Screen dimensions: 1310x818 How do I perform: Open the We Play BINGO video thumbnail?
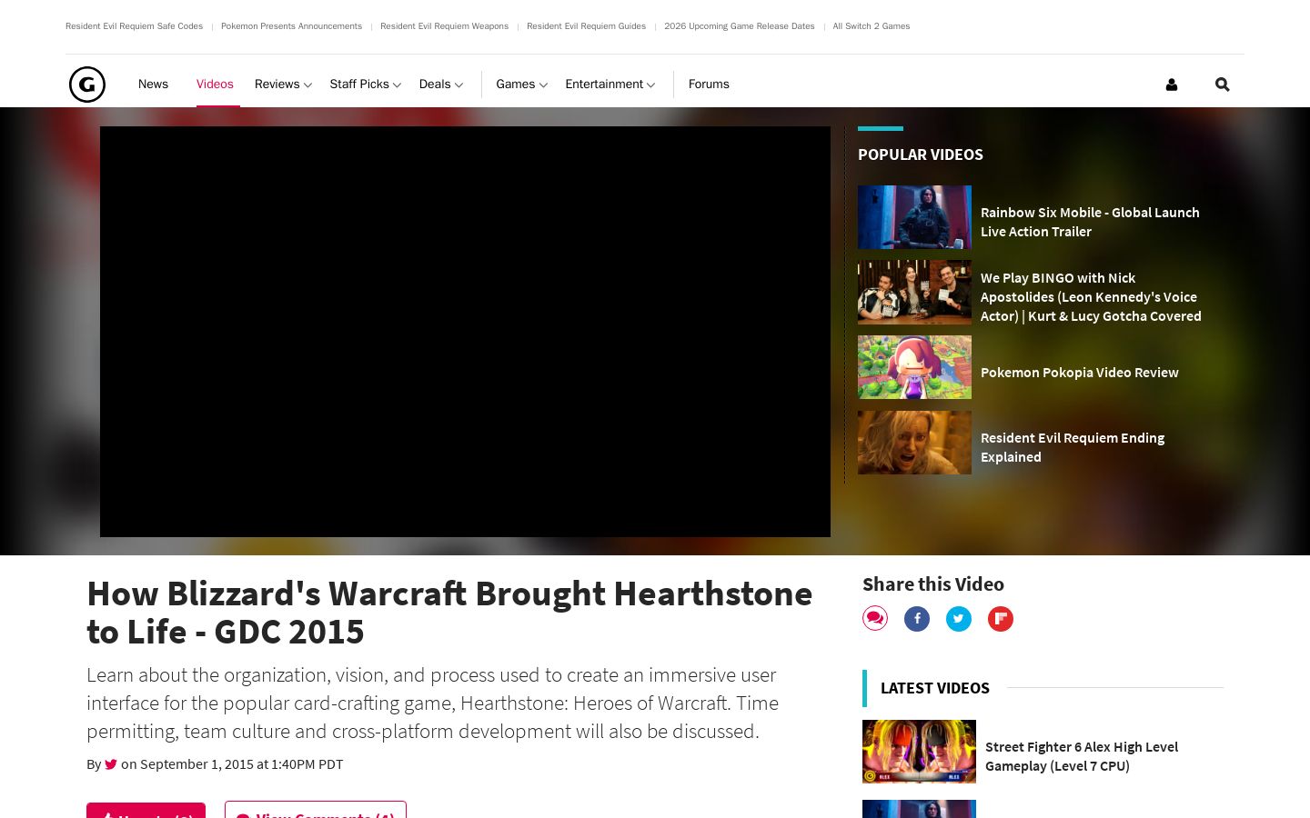click(x=914, y=293)
